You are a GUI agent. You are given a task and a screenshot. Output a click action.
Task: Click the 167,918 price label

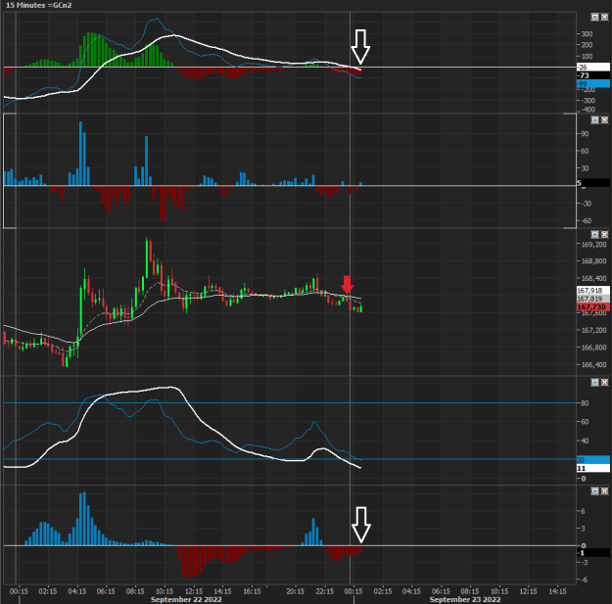click(x=592, y=291)
